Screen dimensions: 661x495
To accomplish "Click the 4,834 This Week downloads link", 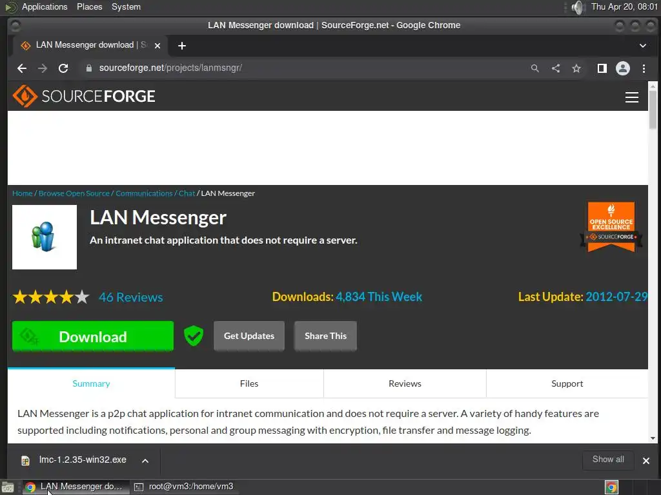I will point(378,296).
